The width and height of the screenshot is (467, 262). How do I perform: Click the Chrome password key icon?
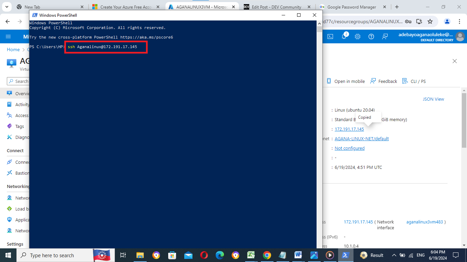pyautogui.click(x=408, y=21)
